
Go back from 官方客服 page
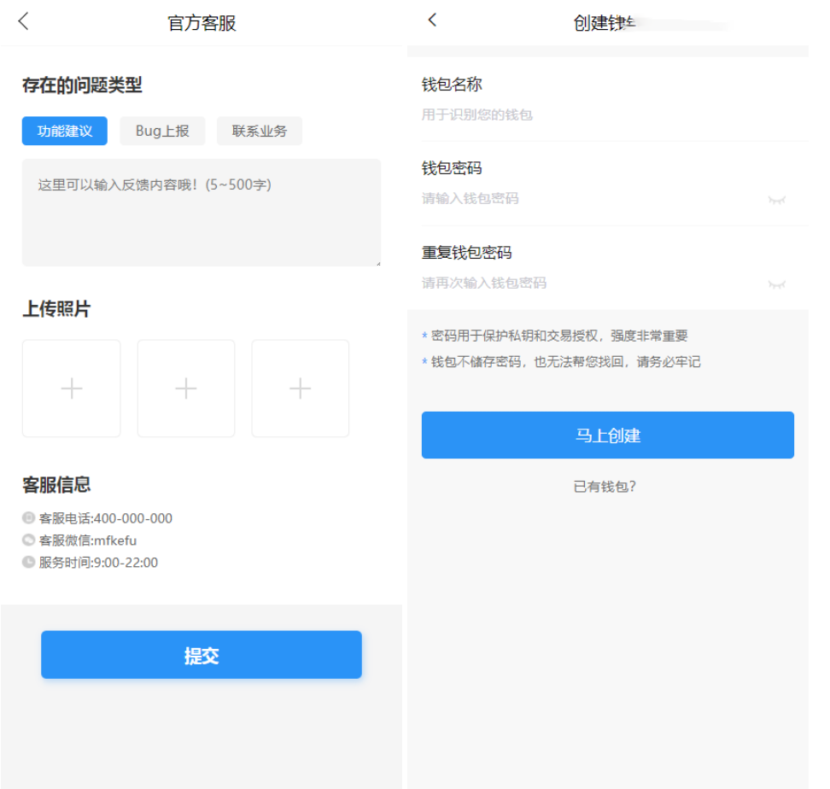[x=23, y=22]
